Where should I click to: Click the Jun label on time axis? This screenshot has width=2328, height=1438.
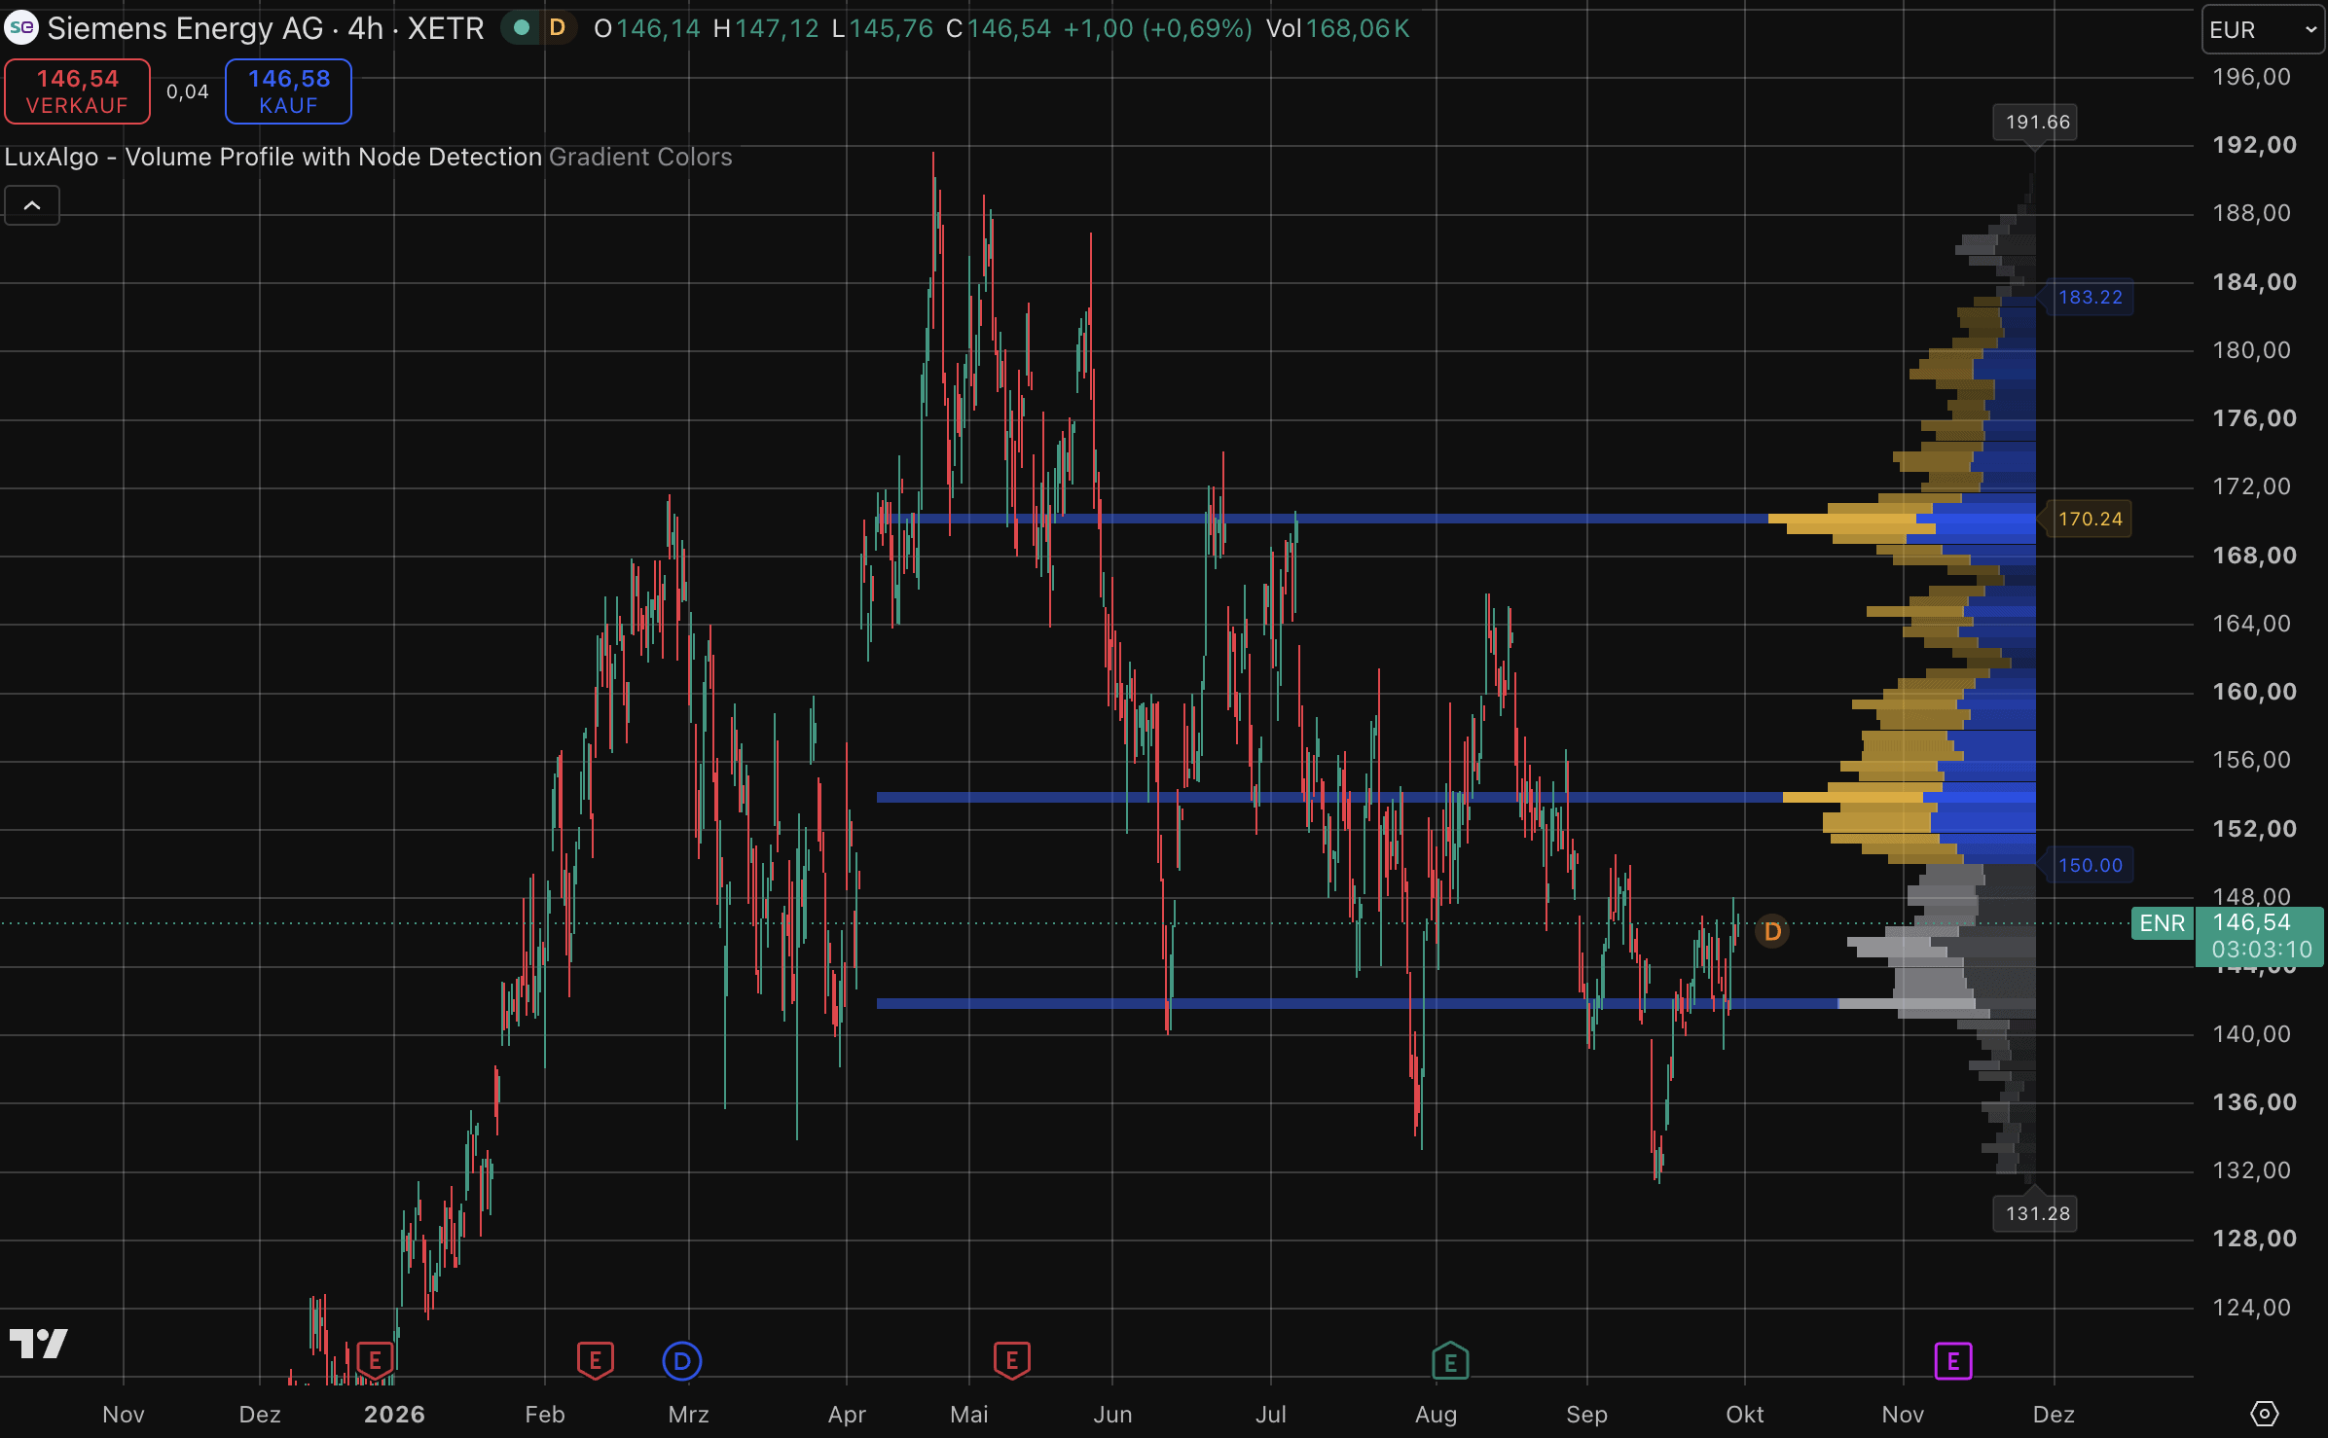[1112, 1414]
